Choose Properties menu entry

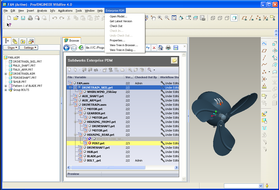118,40
